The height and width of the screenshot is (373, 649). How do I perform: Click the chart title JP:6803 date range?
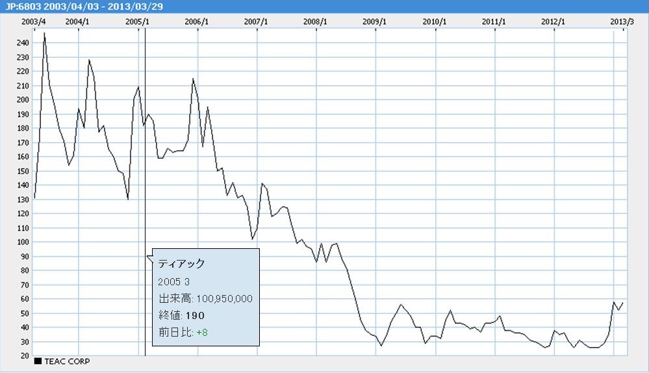click(x=84, y=6)
